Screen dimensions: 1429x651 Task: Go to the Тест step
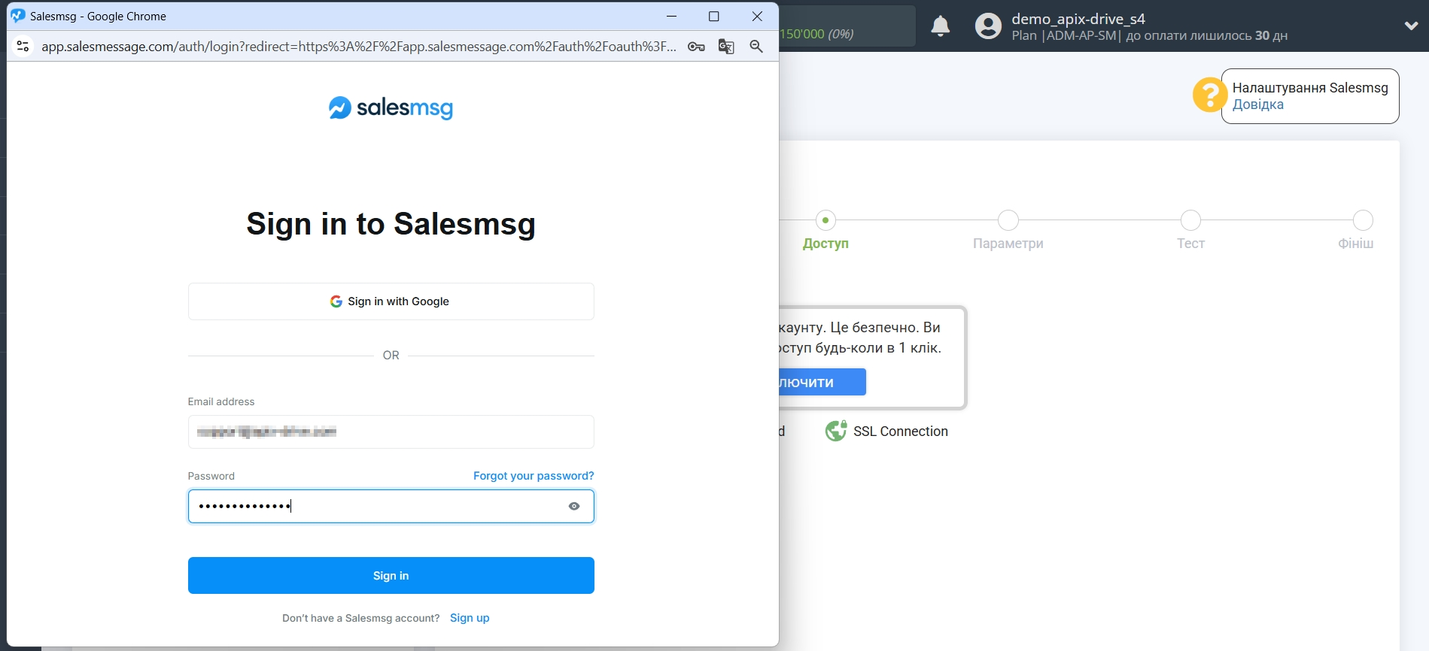[1190, 230]
